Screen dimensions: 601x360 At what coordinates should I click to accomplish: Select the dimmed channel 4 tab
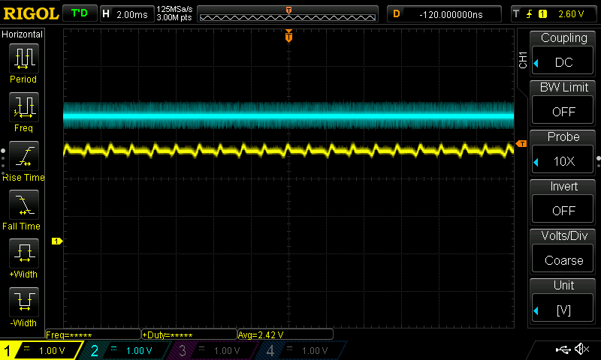[303, 350]
